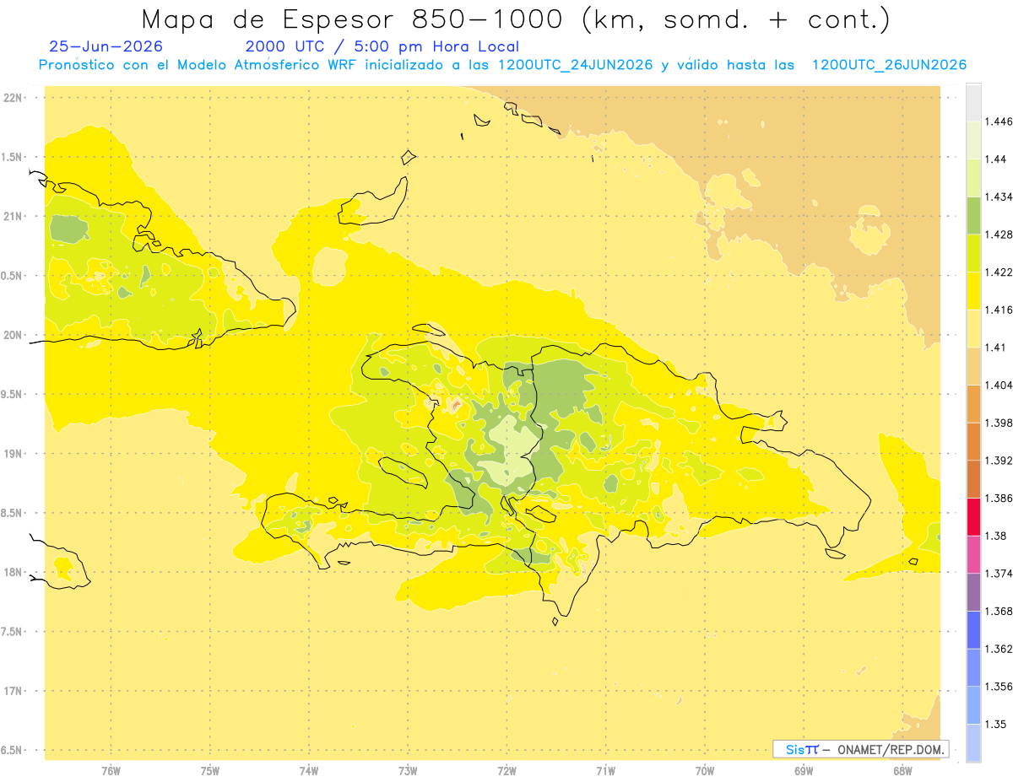Click the valid-until time '1200UTC_26JUN2026'

tap(888, 65)
